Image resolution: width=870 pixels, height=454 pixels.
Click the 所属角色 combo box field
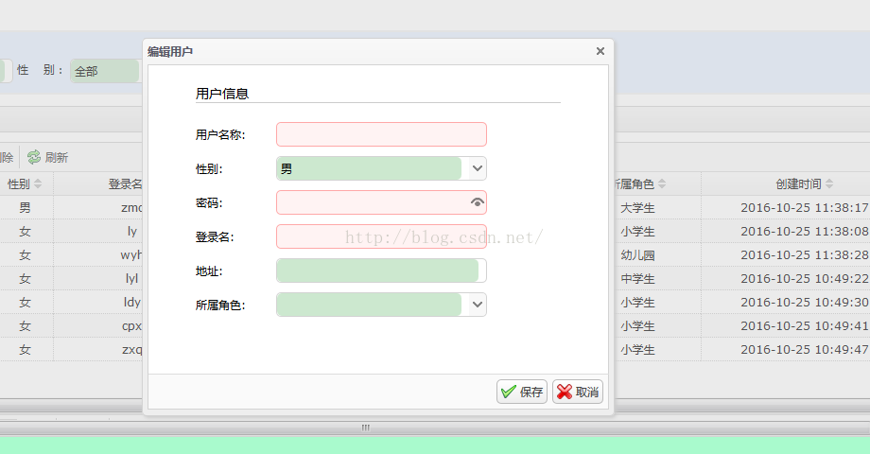tap(381, 305)
